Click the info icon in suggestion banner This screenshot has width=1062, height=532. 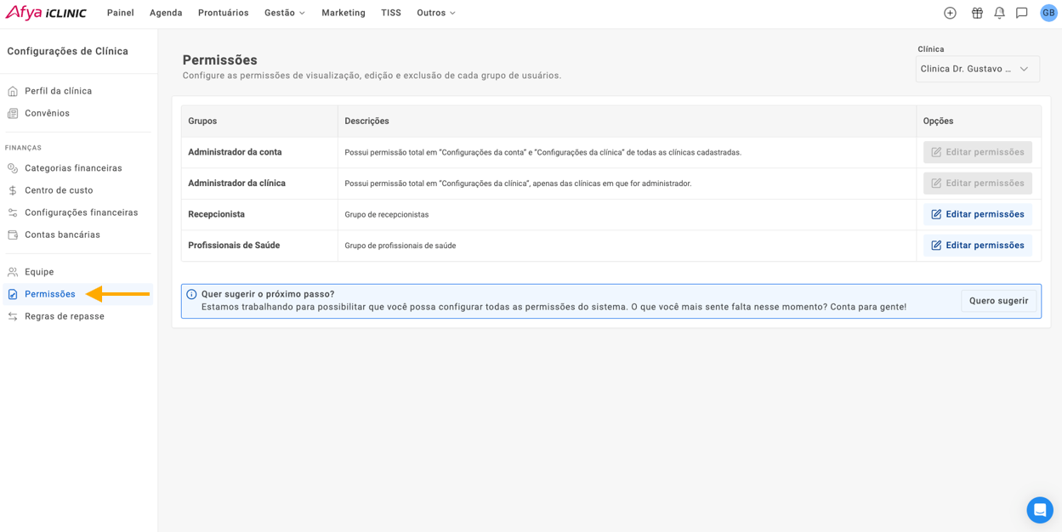click(191, 295)
